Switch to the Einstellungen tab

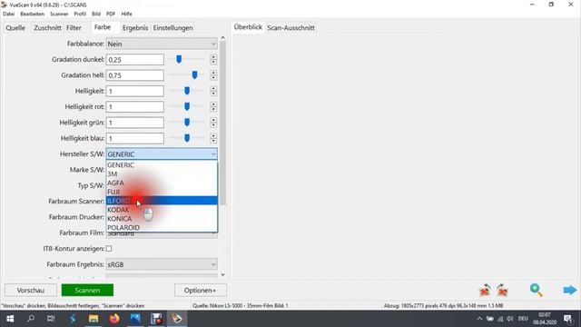173,28
